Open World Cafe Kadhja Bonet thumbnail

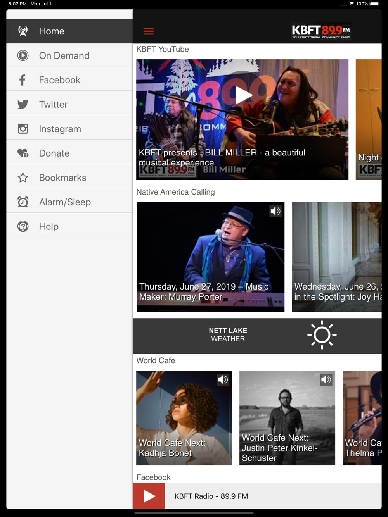184,418
